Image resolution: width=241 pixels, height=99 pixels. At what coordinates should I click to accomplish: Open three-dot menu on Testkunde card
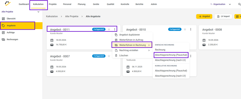click(191, 56)
